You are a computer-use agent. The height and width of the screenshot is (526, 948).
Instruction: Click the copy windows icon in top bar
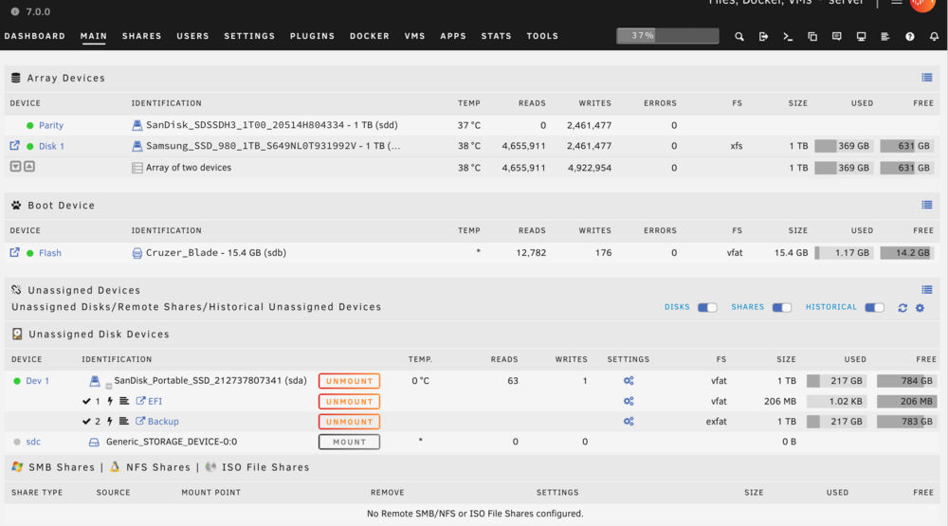click(812, 36)
